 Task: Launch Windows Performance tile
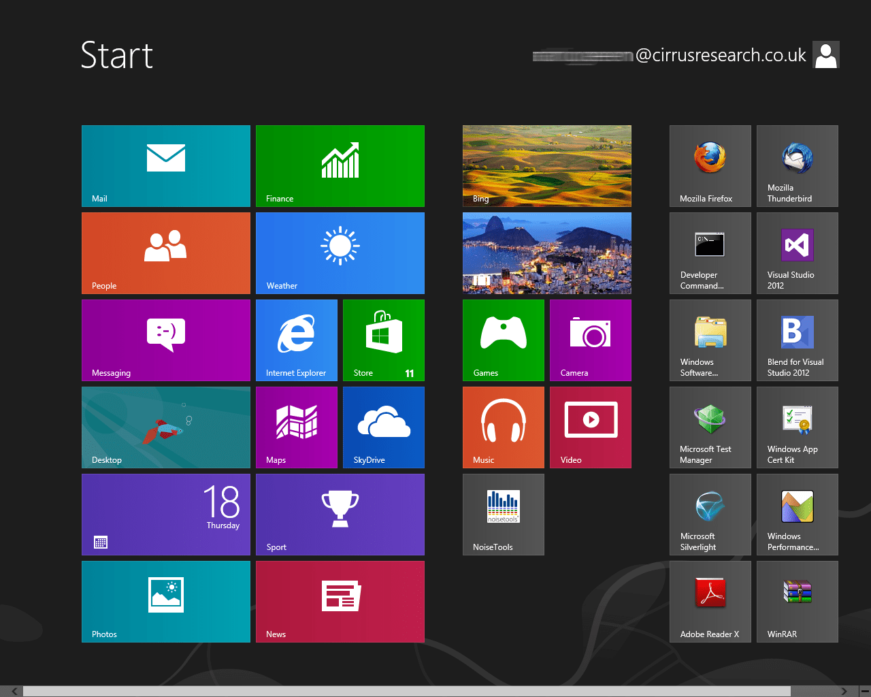tap(798, 515)
